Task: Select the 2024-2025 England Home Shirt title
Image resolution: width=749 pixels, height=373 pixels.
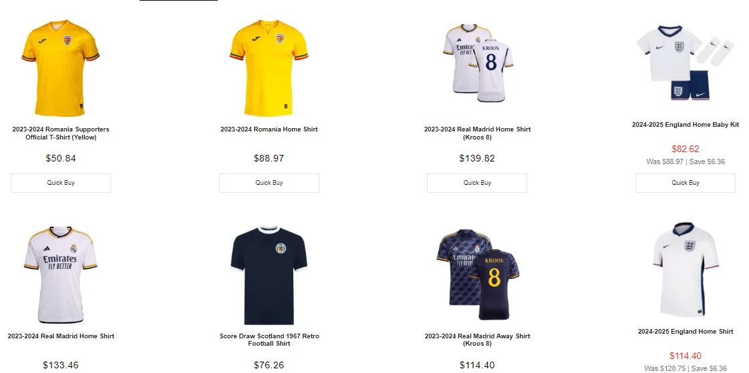Action: point(686,332)
